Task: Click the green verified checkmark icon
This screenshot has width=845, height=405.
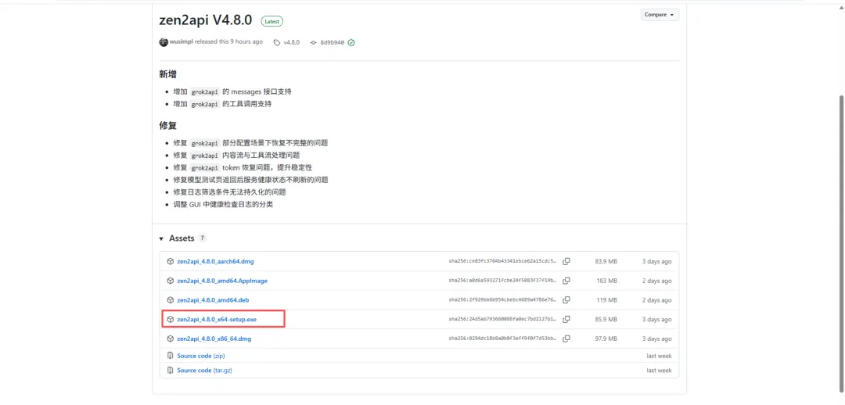Action: pyautogui.click(x=351, y=42)
